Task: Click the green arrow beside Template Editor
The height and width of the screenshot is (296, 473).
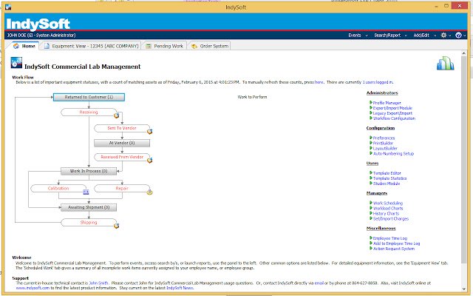Action: click(371, 172)
